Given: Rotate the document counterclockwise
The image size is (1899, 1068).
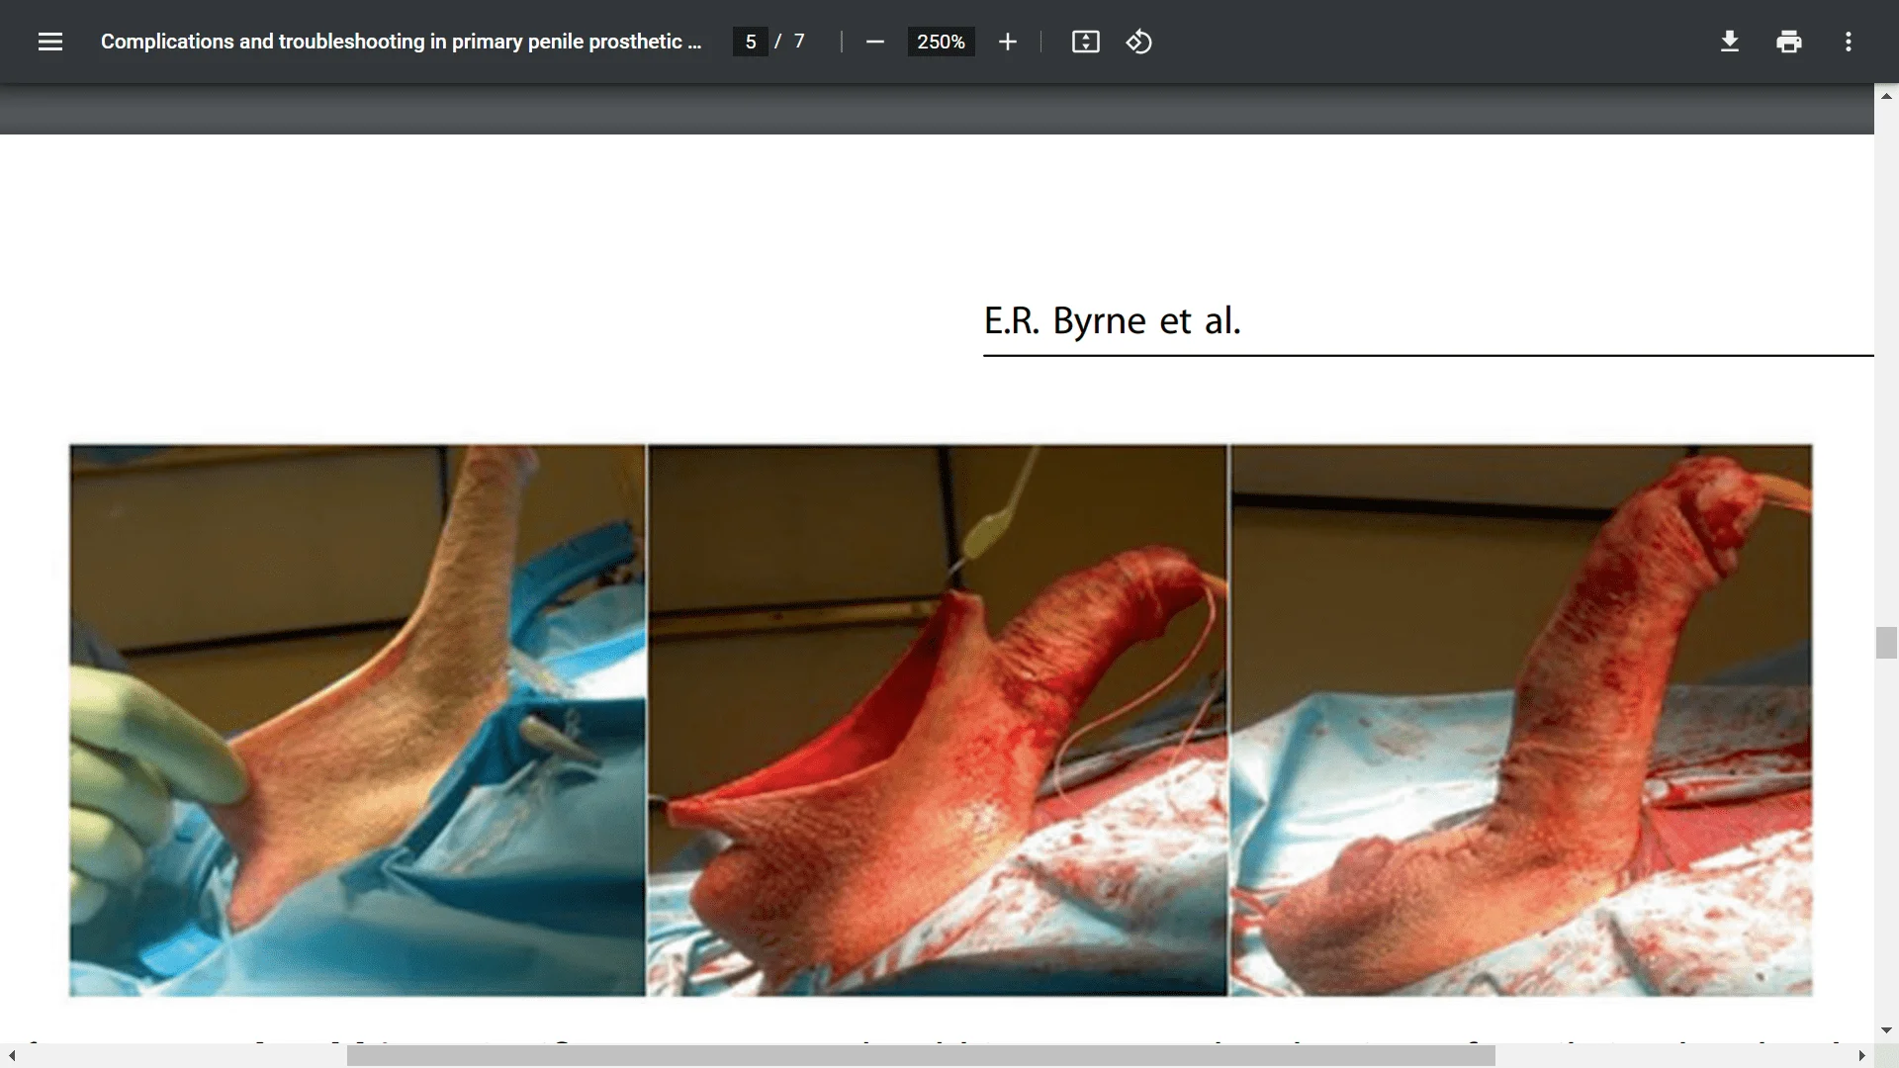Looking at the screenshot, I should tap(1138, 42).
